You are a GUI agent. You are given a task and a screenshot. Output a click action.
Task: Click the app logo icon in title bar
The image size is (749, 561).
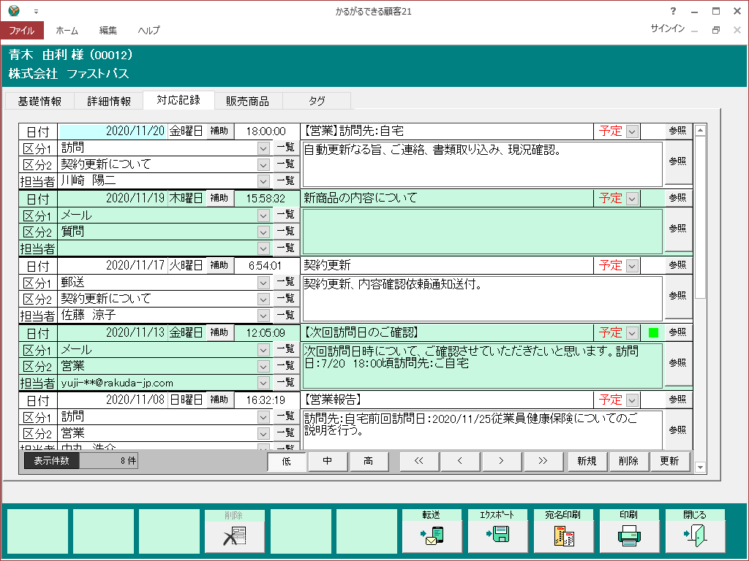click(14, 11)
